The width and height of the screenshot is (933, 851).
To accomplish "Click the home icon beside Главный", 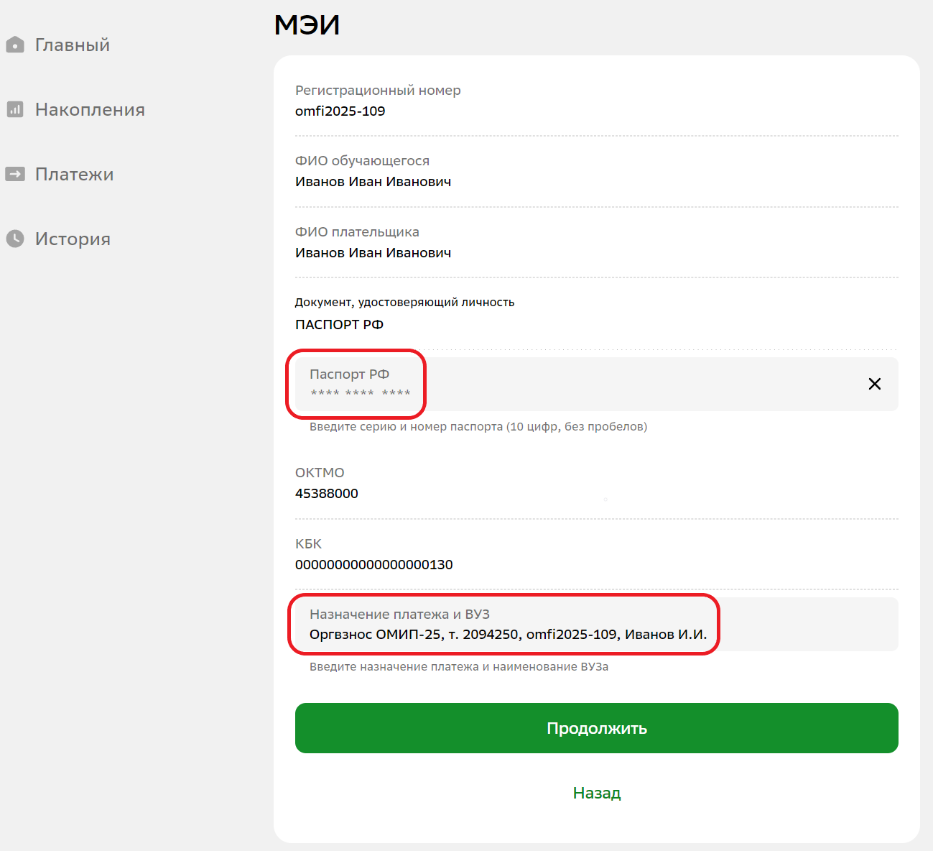I will (x=15, y=45).
